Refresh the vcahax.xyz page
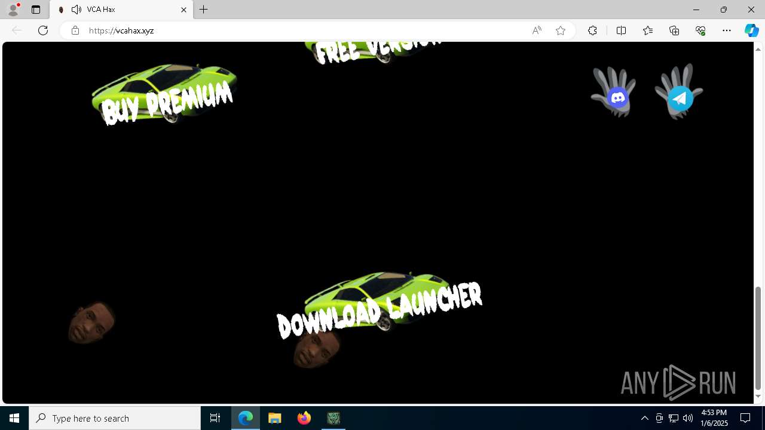The image size is (765, 430). point(43,30)
